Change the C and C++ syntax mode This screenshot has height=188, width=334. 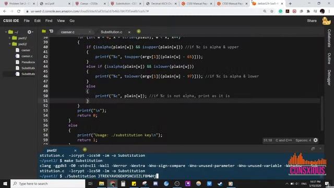tap(283, 140)
